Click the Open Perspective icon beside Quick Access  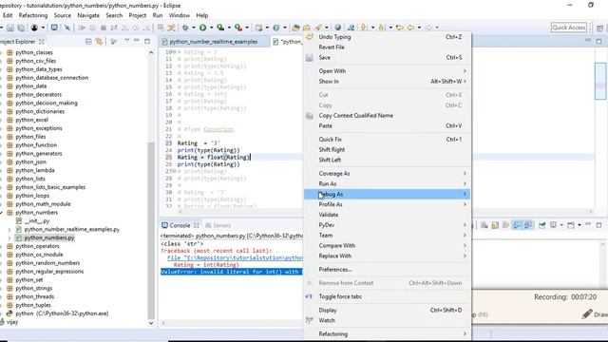point(599,28)
